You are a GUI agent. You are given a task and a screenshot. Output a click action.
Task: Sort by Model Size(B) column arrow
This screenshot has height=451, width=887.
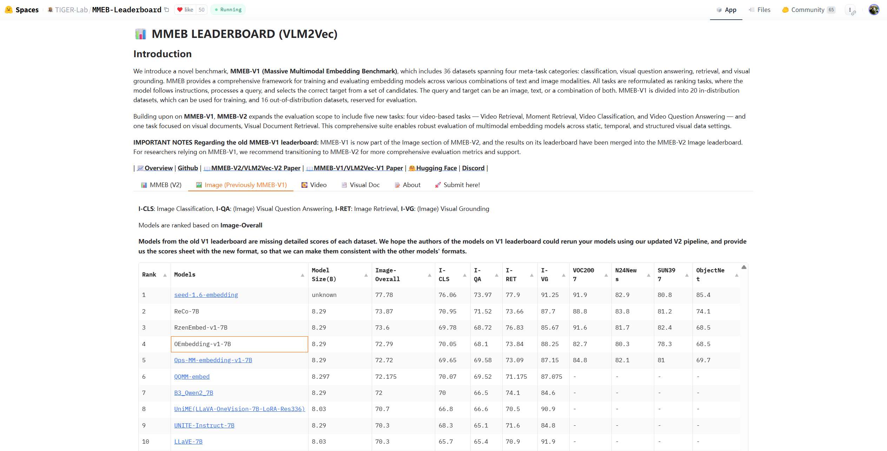[x=366, y=275]
